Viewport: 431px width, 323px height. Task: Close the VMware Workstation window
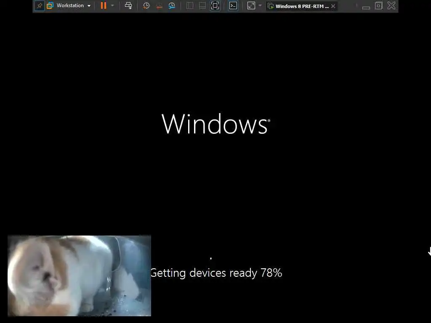point(391,5)
